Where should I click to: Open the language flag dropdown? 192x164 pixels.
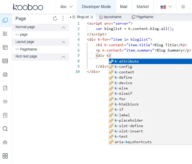tap(166, 7)
